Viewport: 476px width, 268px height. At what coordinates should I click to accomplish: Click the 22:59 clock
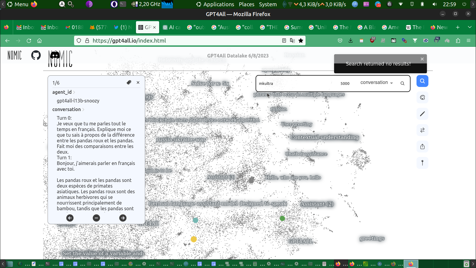pos(449,4)
